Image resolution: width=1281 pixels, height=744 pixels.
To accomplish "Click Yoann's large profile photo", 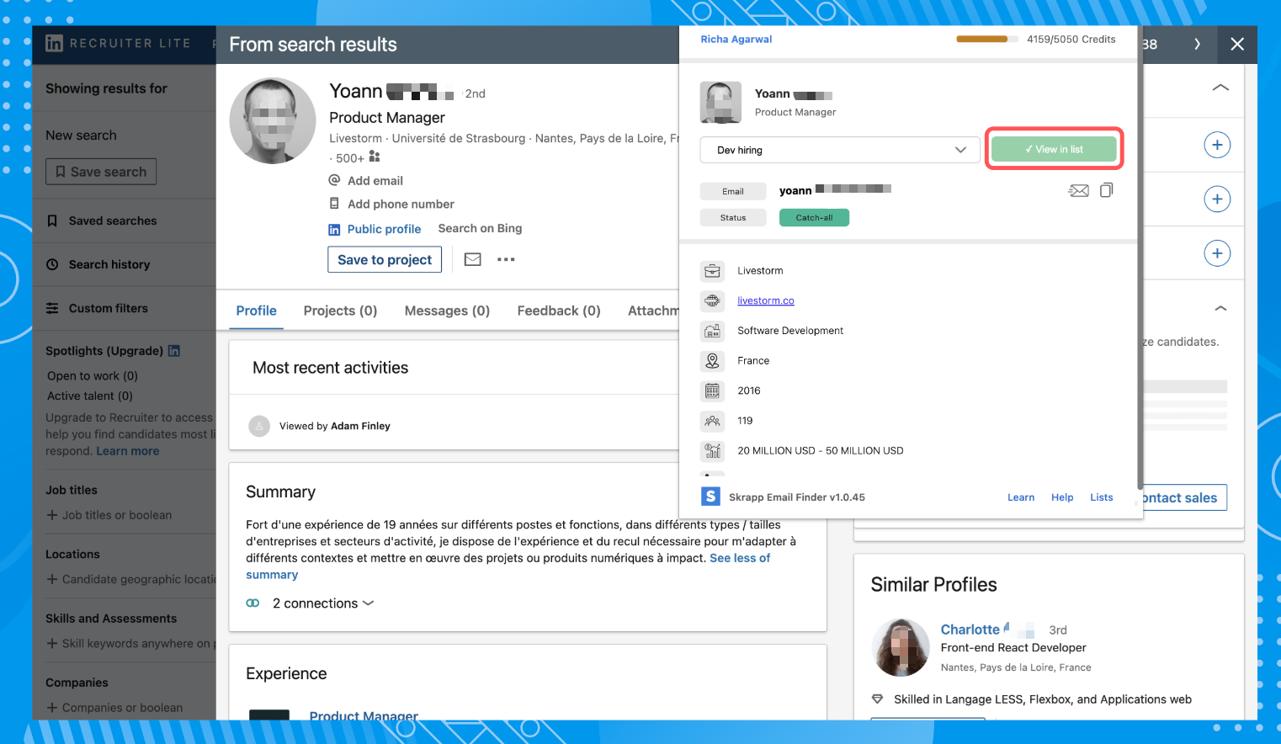I will pyautogui.click(x=272, y=120).
